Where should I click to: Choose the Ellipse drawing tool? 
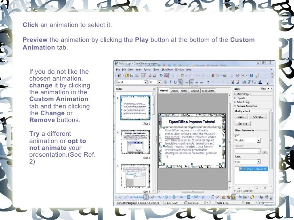pyautogui.click(x=141, y=197)
